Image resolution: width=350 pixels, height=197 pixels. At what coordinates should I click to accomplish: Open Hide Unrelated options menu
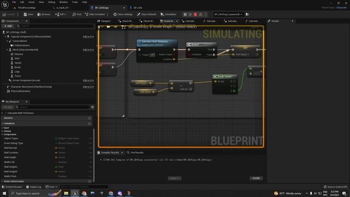(x=108, y=14)
